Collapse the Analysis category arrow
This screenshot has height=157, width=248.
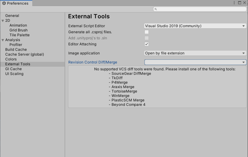pos(3,40)
